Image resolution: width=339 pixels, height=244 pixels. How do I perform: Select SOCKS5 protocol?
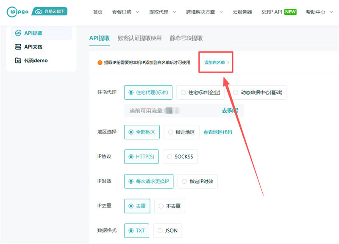tap(180, 157)
